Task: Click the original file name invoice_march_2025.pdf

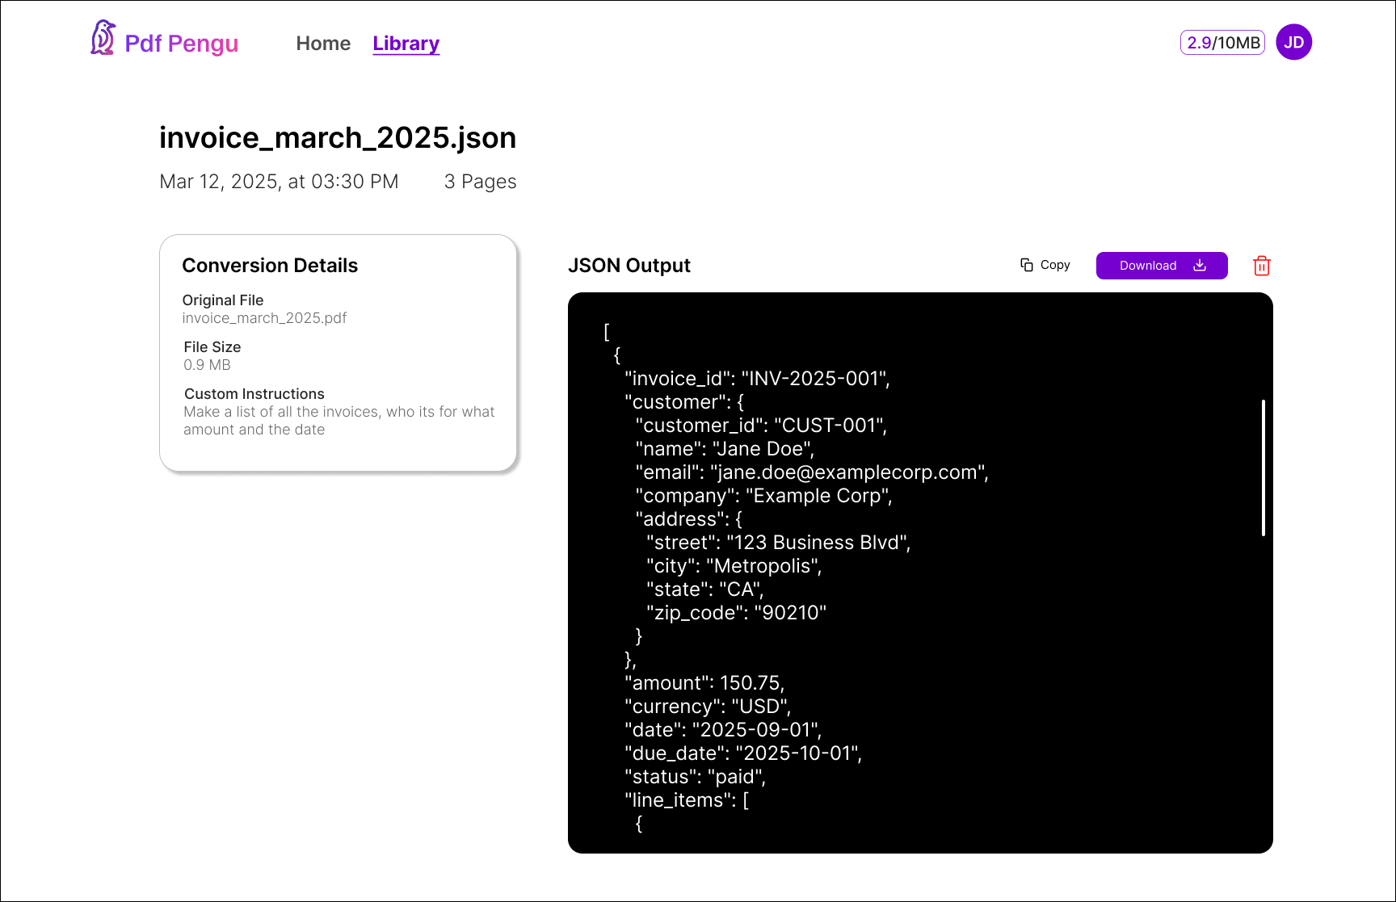Action: click(x=264, y=318)
